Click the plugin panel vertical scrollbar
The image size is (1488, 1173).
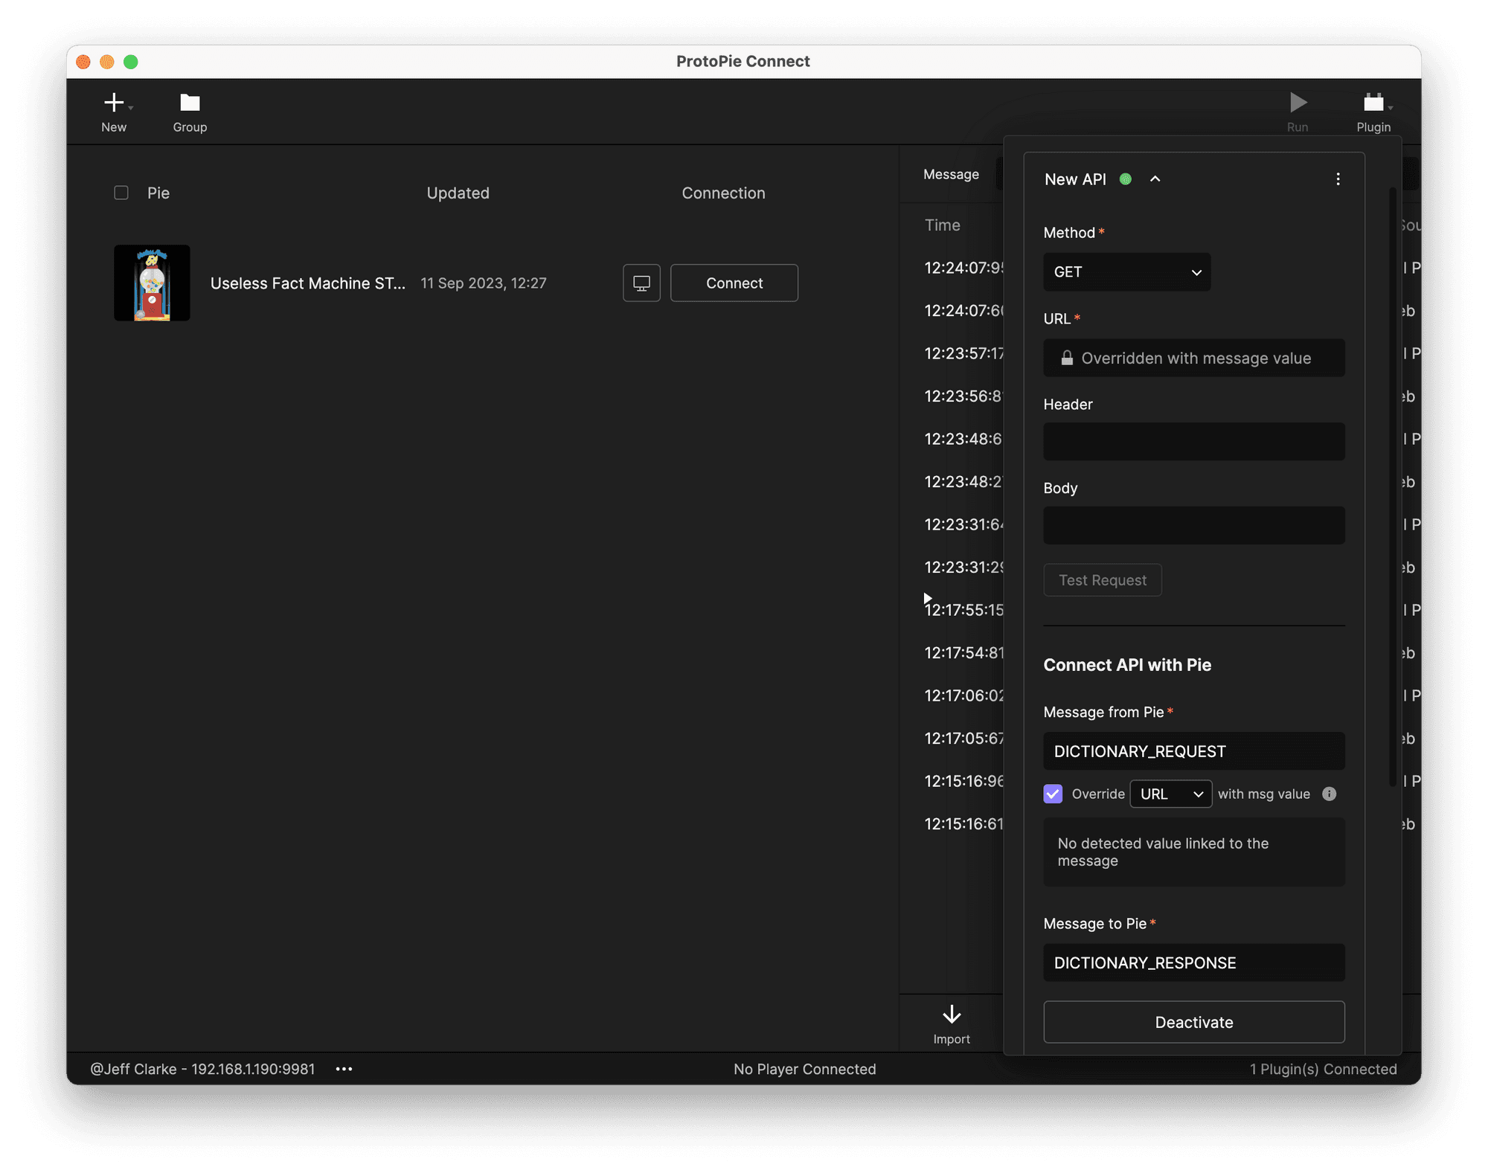click(x=1392, y=487)
